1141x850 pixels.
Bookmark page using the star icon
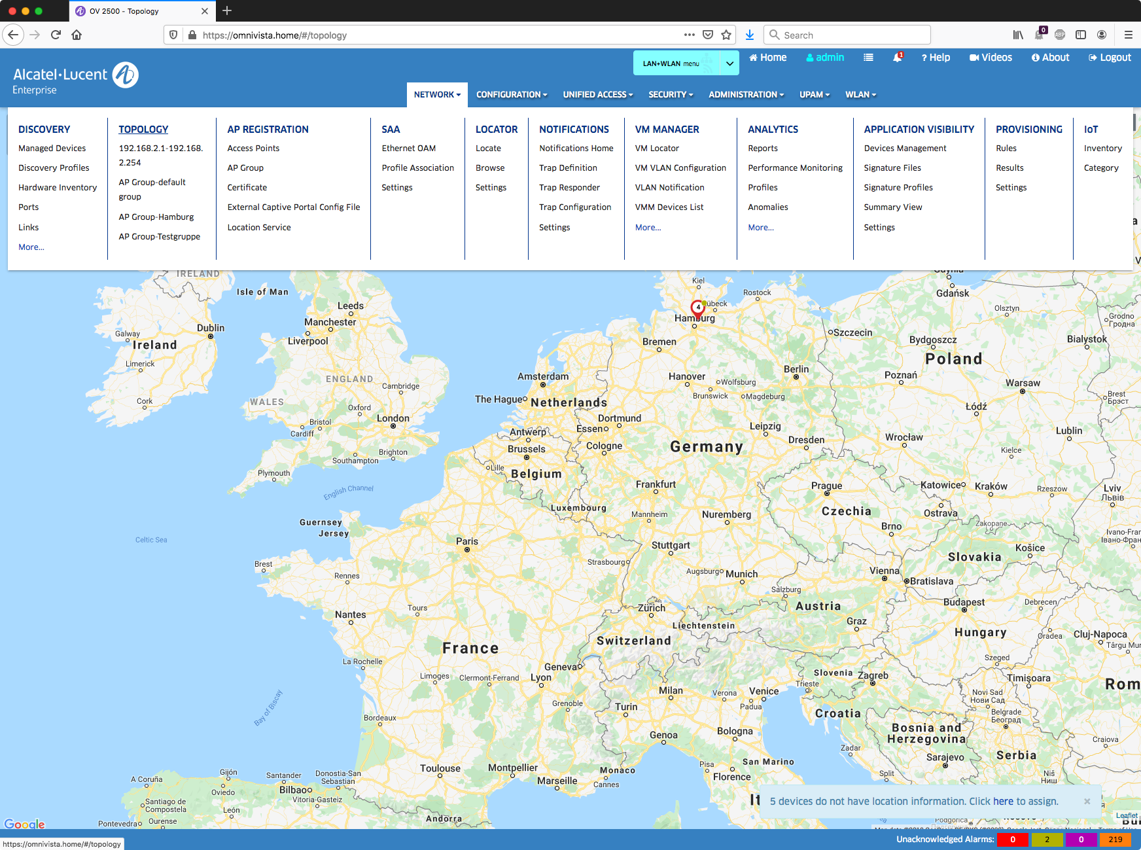[x=726, y=35]
